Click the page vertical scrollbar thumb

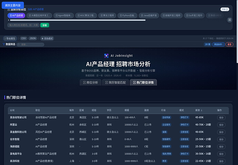coord(237,31)
